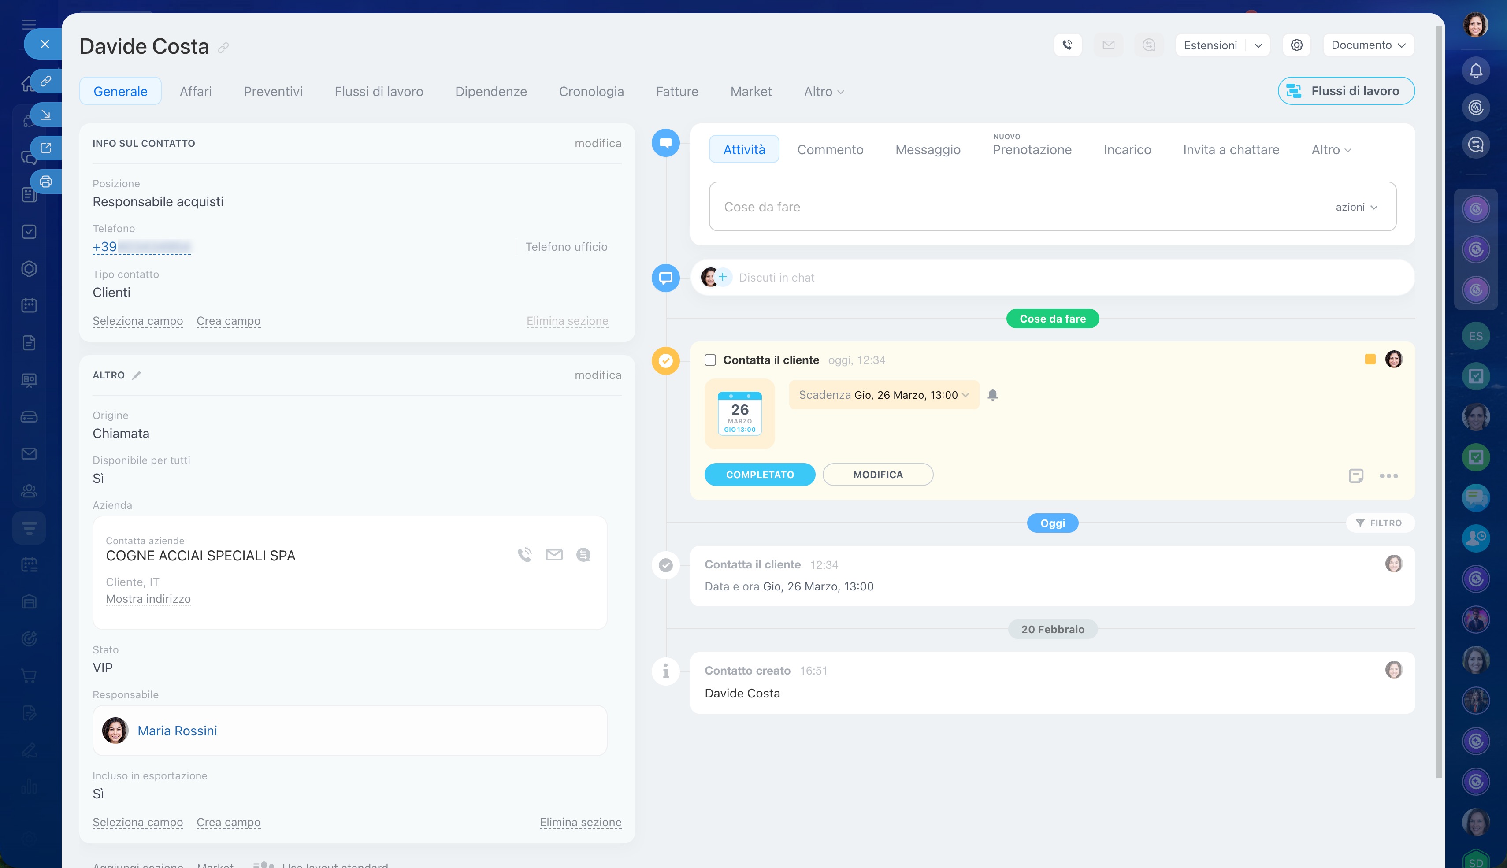Check the Contatta il cliente checkbox
Viewport: 1507px width, 868px height.
[710, 360]
